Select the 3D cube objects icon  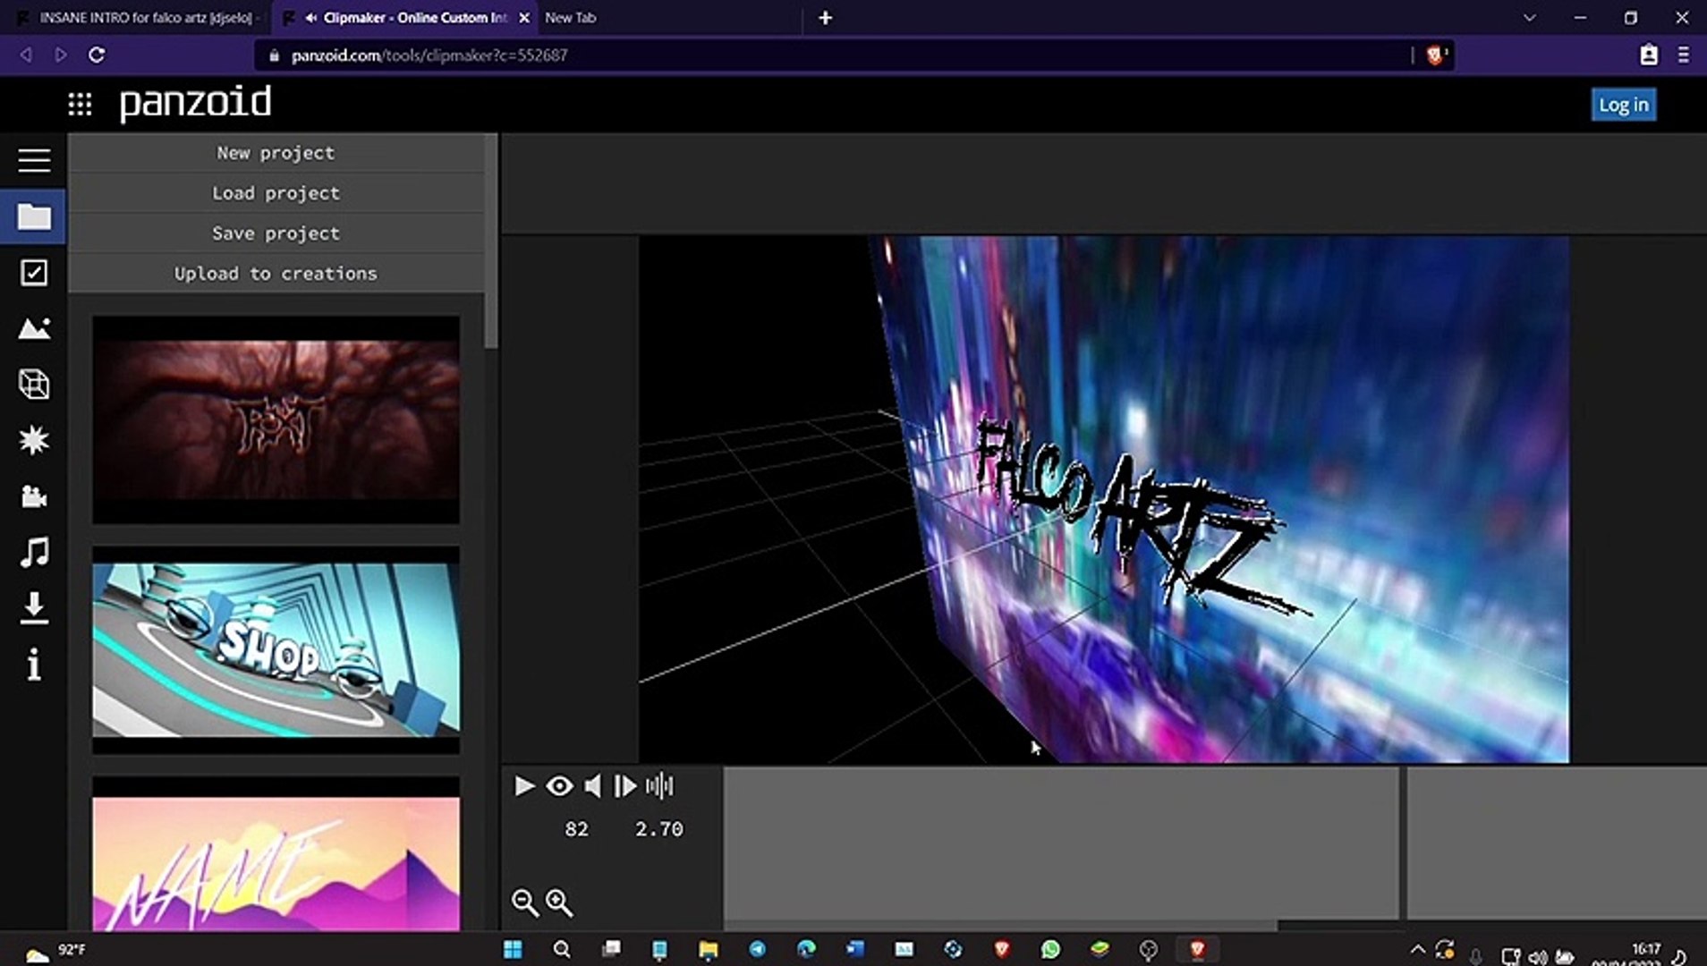pos(34,385)
